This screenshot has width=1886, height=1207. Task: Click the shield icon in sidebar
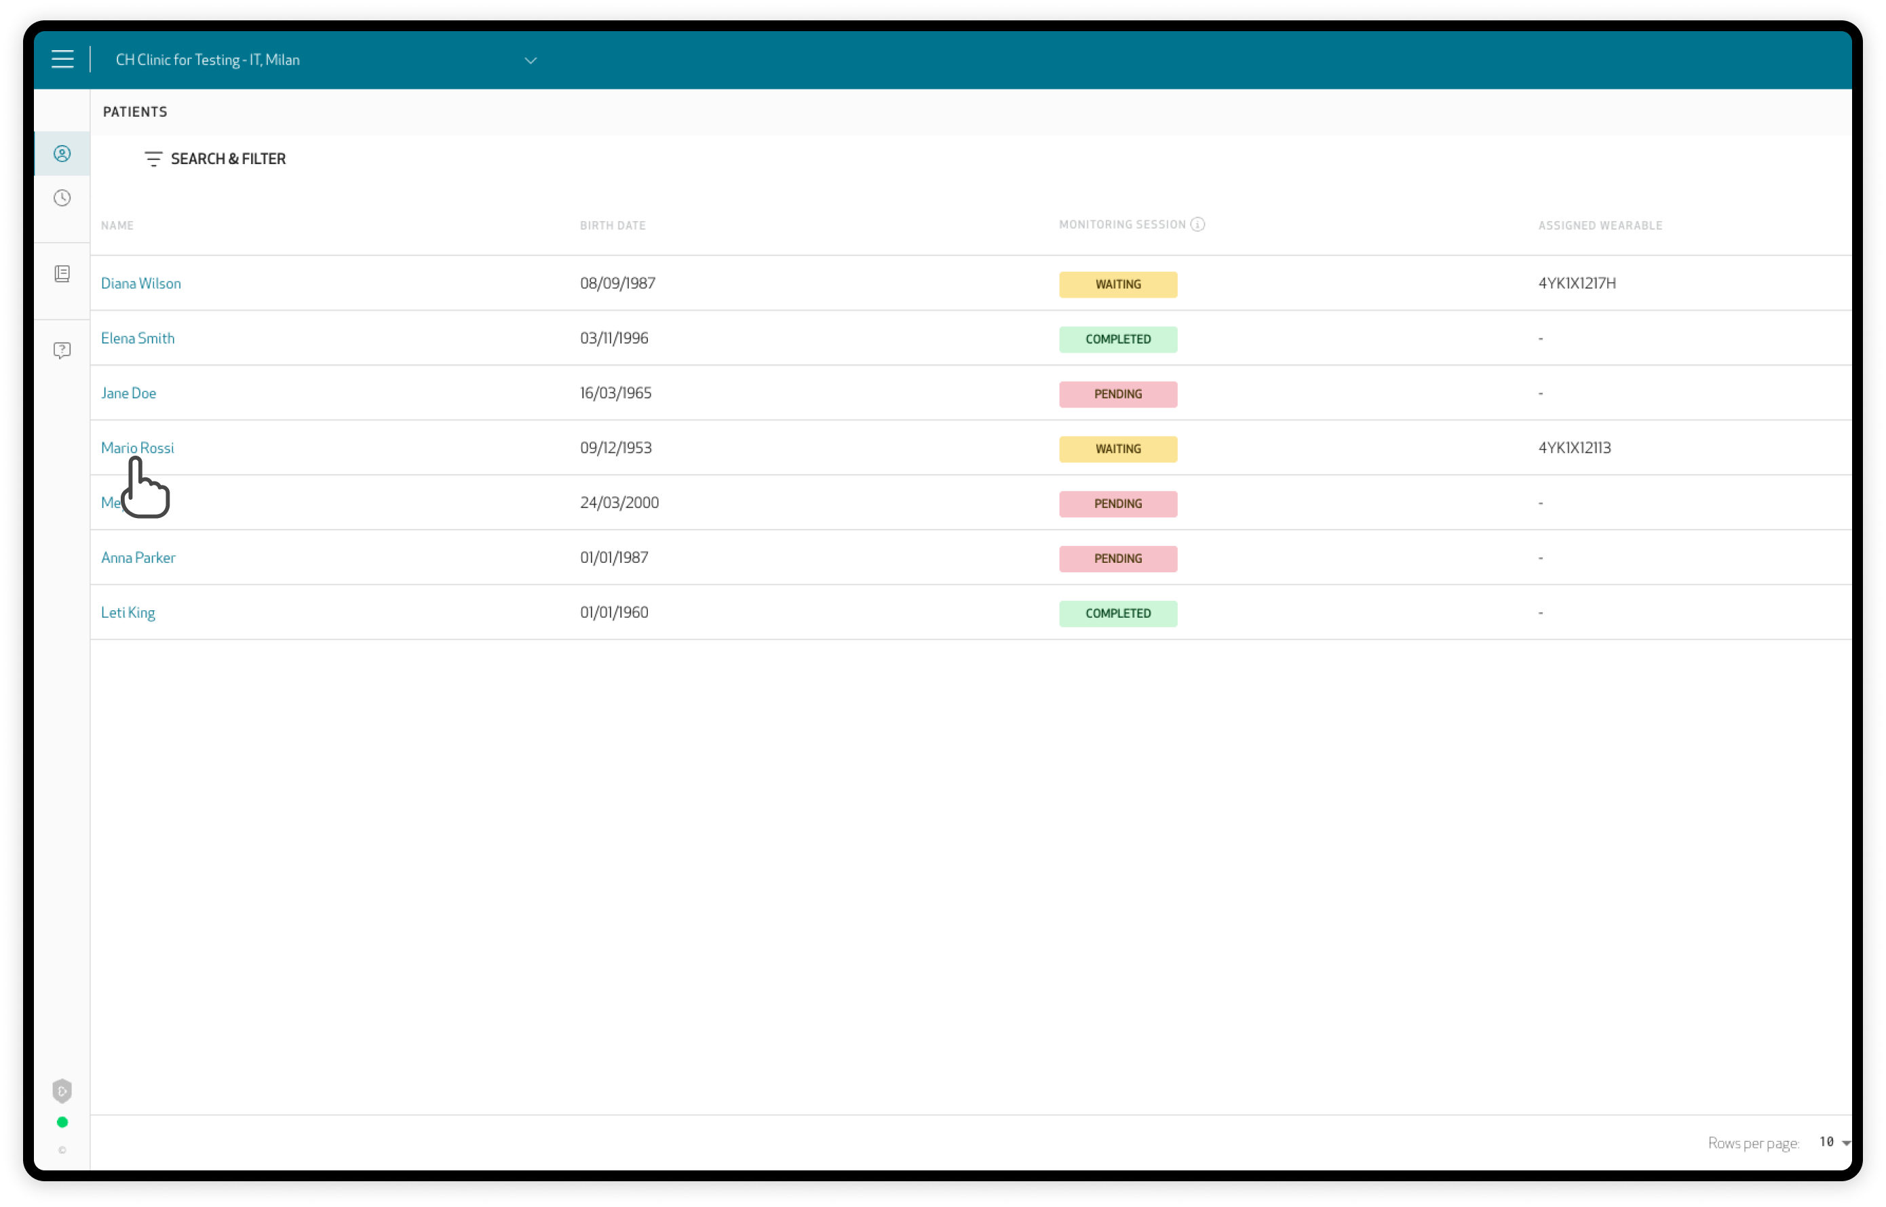pos(62,1091)
